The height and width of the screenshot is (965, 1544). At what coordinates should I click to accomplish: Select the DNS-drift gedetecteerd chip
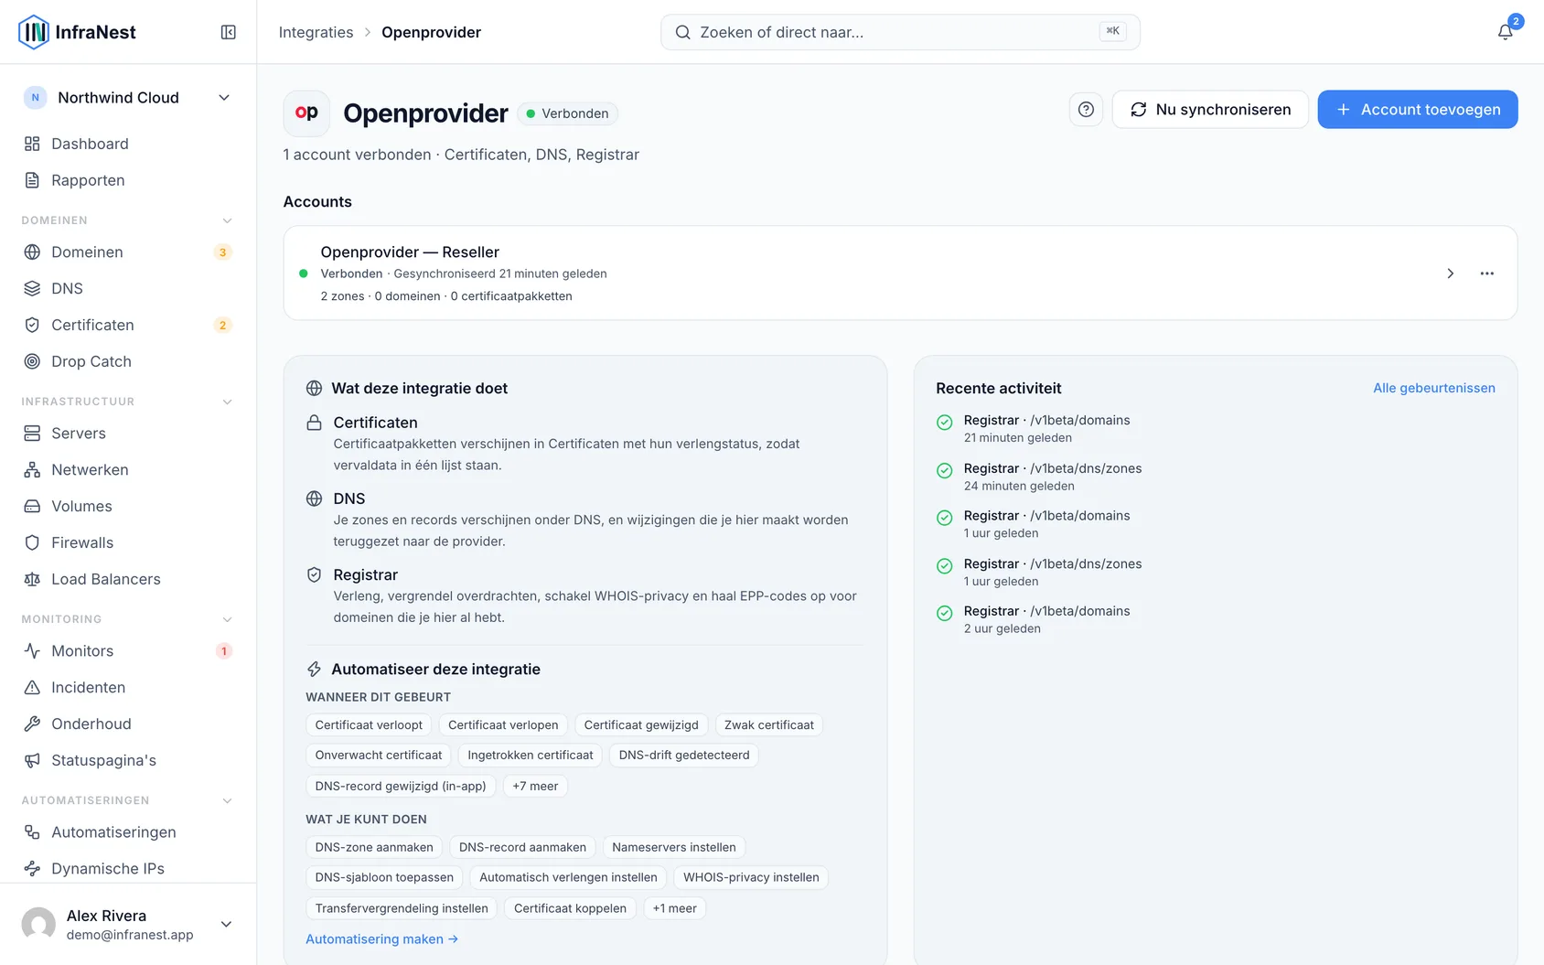[x=684, y=756]
